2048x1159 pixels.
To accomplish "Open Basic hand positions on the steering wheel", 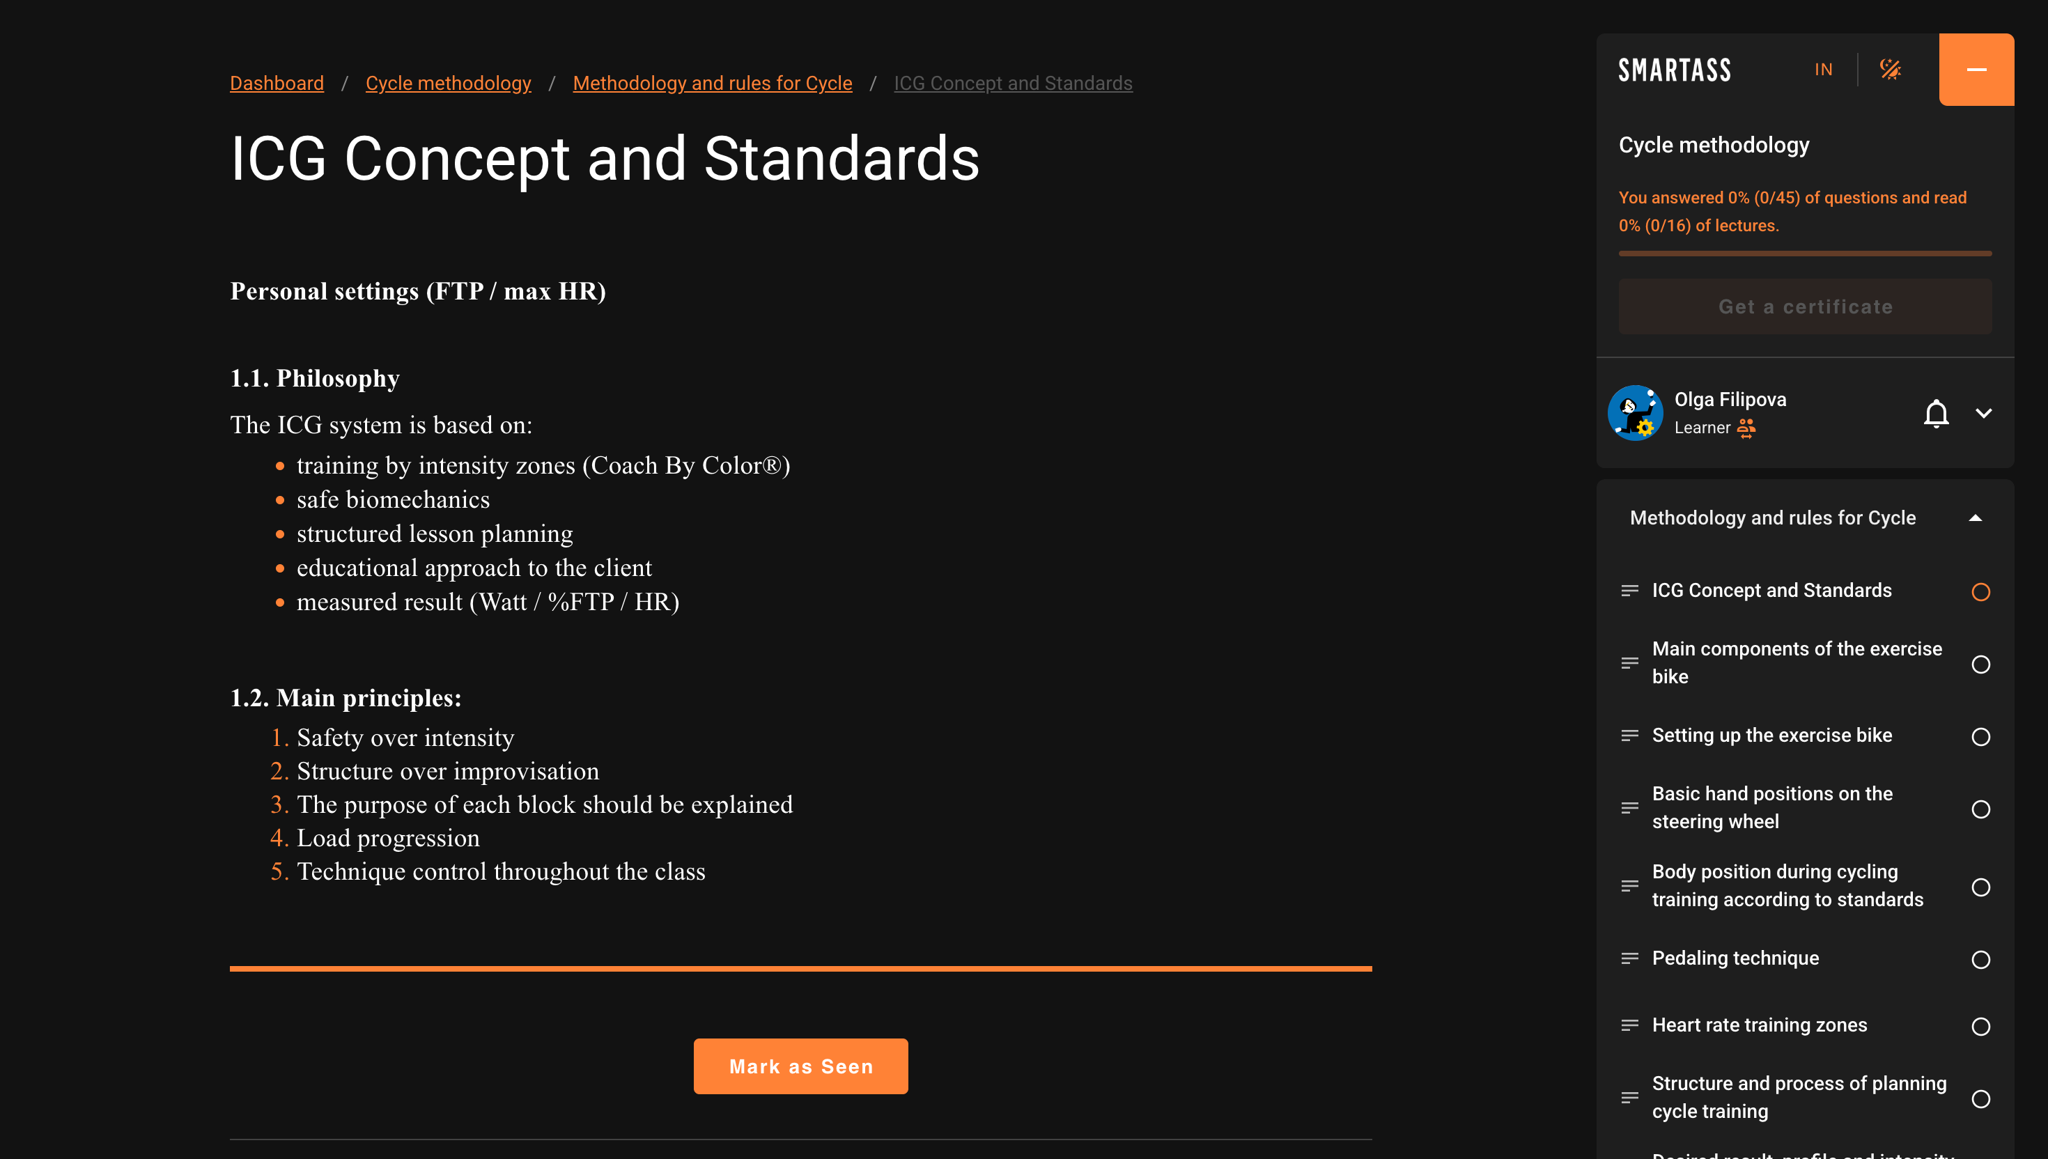I will [1772, 808].
